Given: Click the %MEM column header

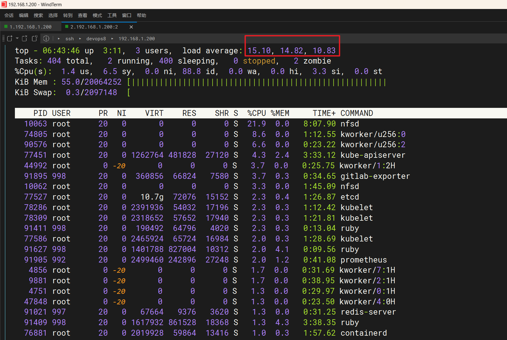Looking at the screenshot, I should [x=280, y=113].
